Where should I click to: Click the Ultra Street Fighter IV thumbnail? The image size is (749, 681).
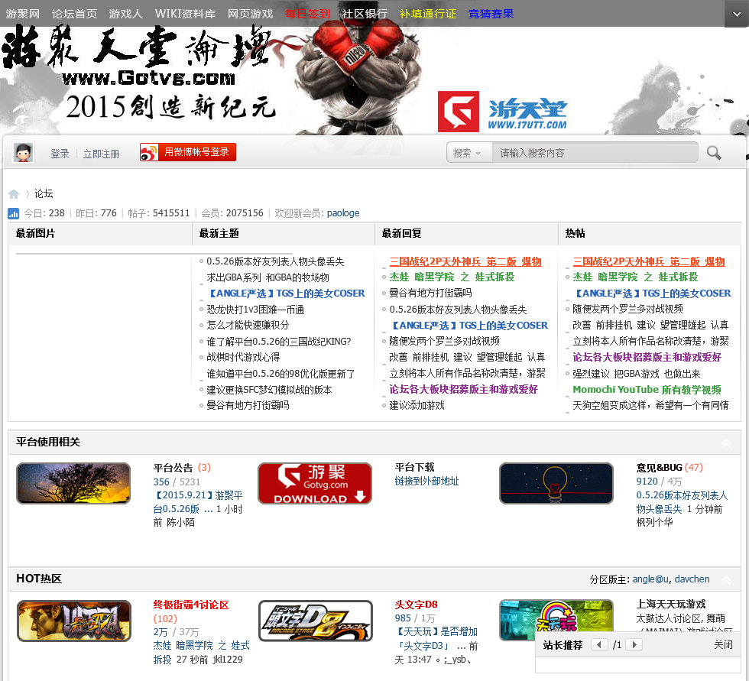coord(74,621)
